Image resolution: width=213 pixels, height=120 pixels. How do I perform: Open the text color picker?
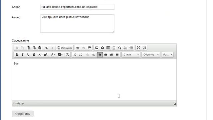[53, 55]
